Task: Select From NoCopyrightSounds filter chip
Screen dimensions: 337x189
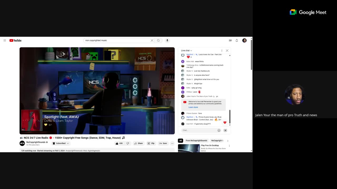Action: pyautogui.click(x=196, y=140)
